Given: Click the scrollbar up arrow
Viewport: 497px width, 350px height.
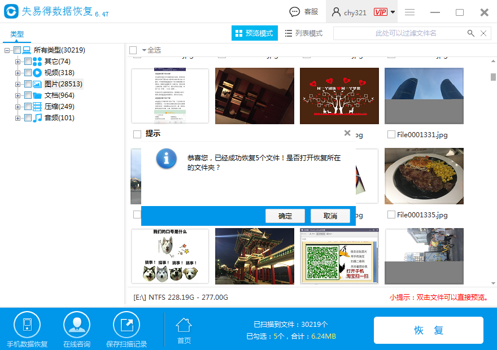Looking at the screenshot, I should click(493, 61).
